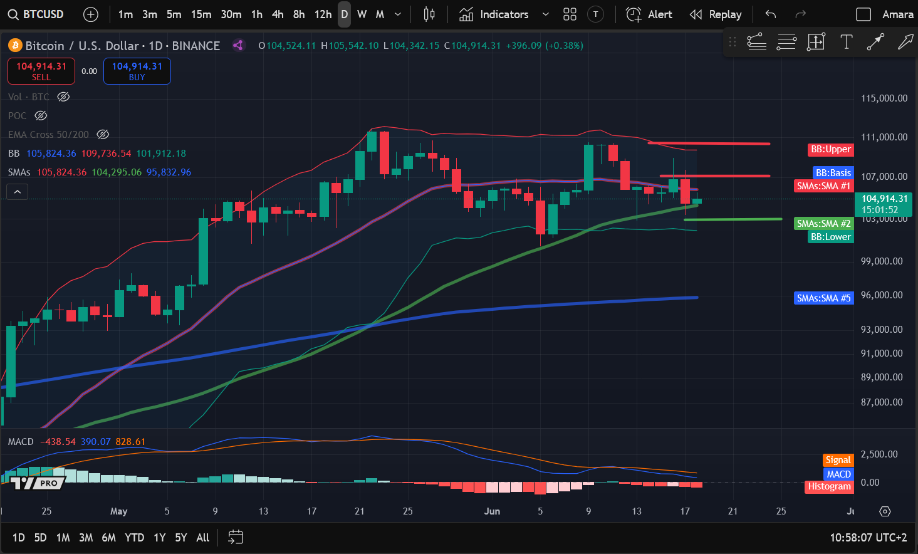Select the arrow drawing tool
The image size is (918, 554).
905,42
